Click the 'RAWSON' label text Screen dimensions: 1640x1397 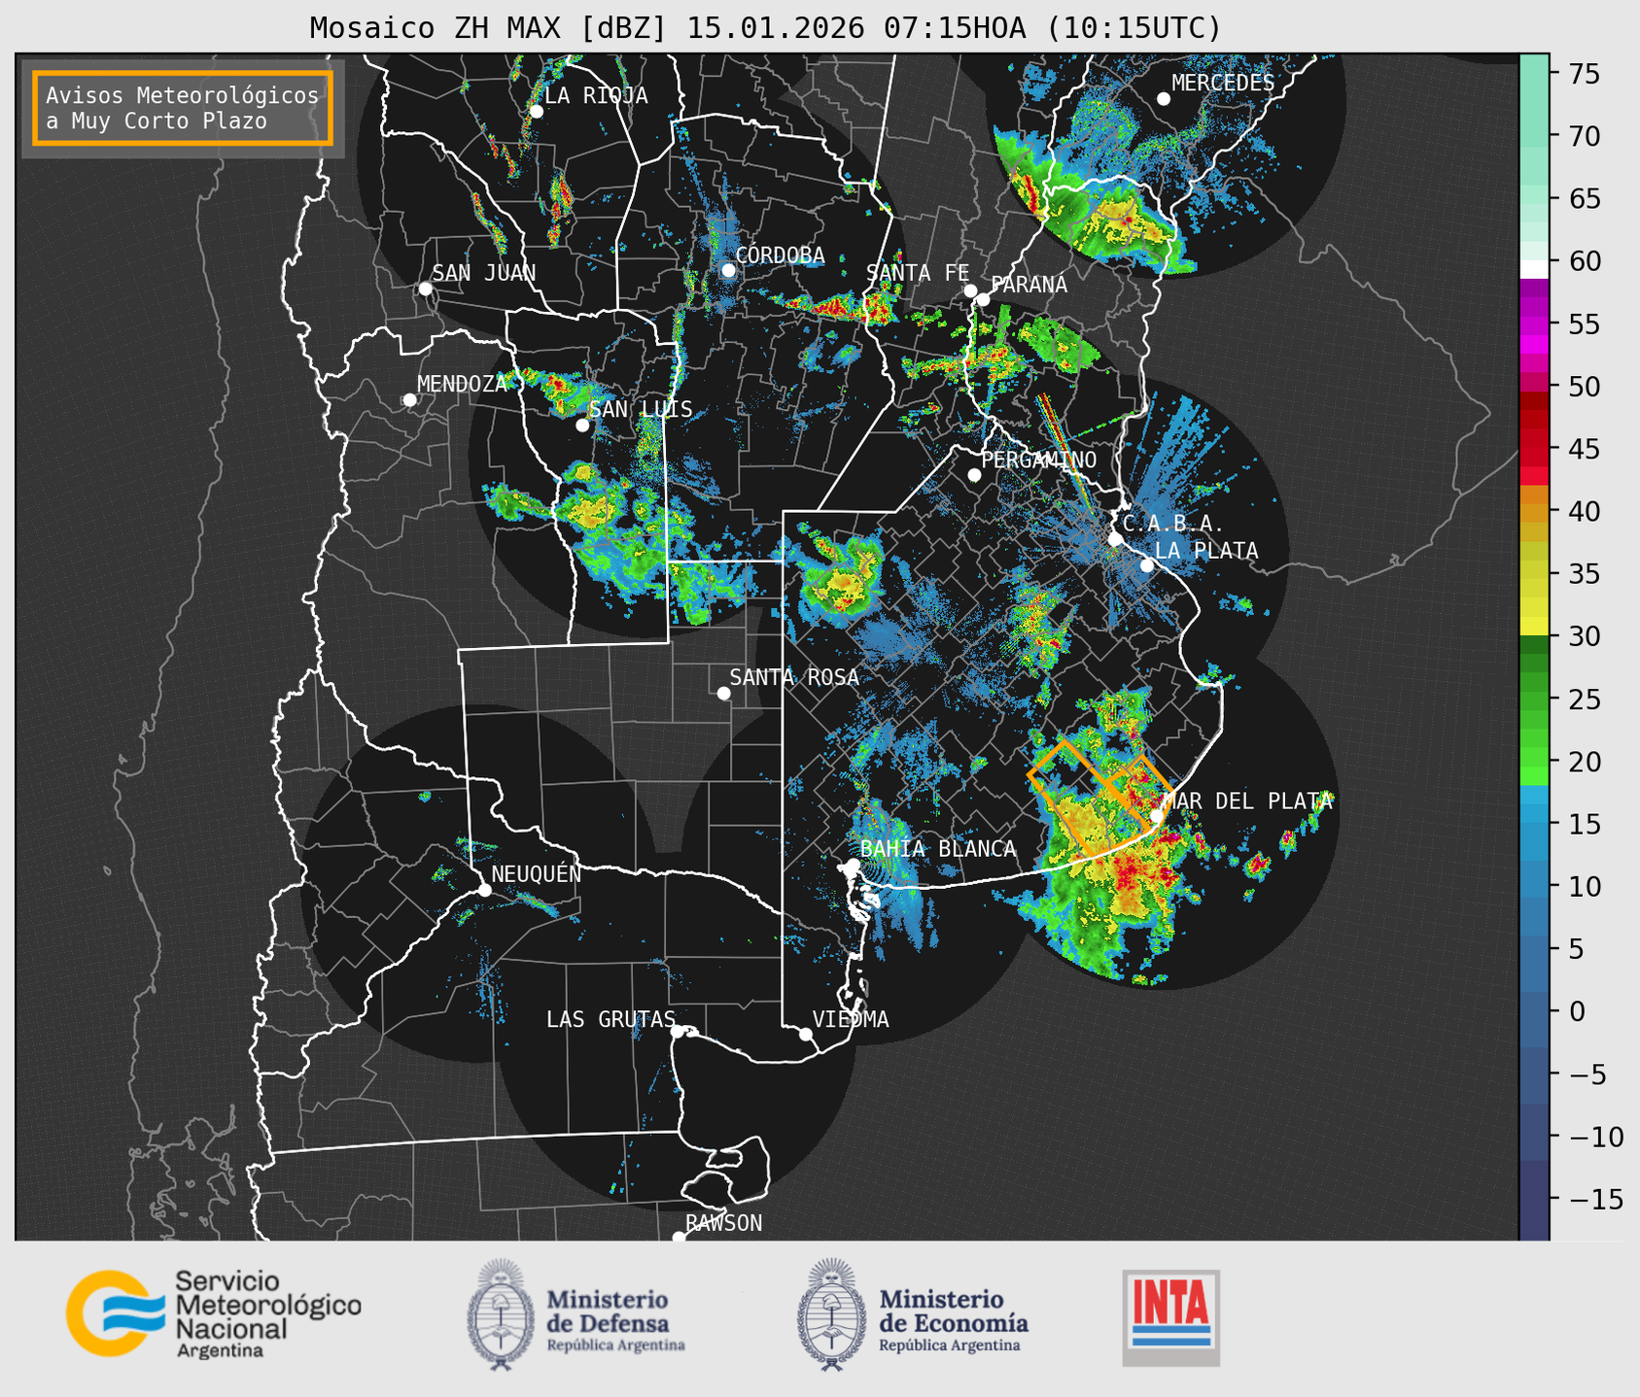pyautogui.click(x=723, y=1223)
